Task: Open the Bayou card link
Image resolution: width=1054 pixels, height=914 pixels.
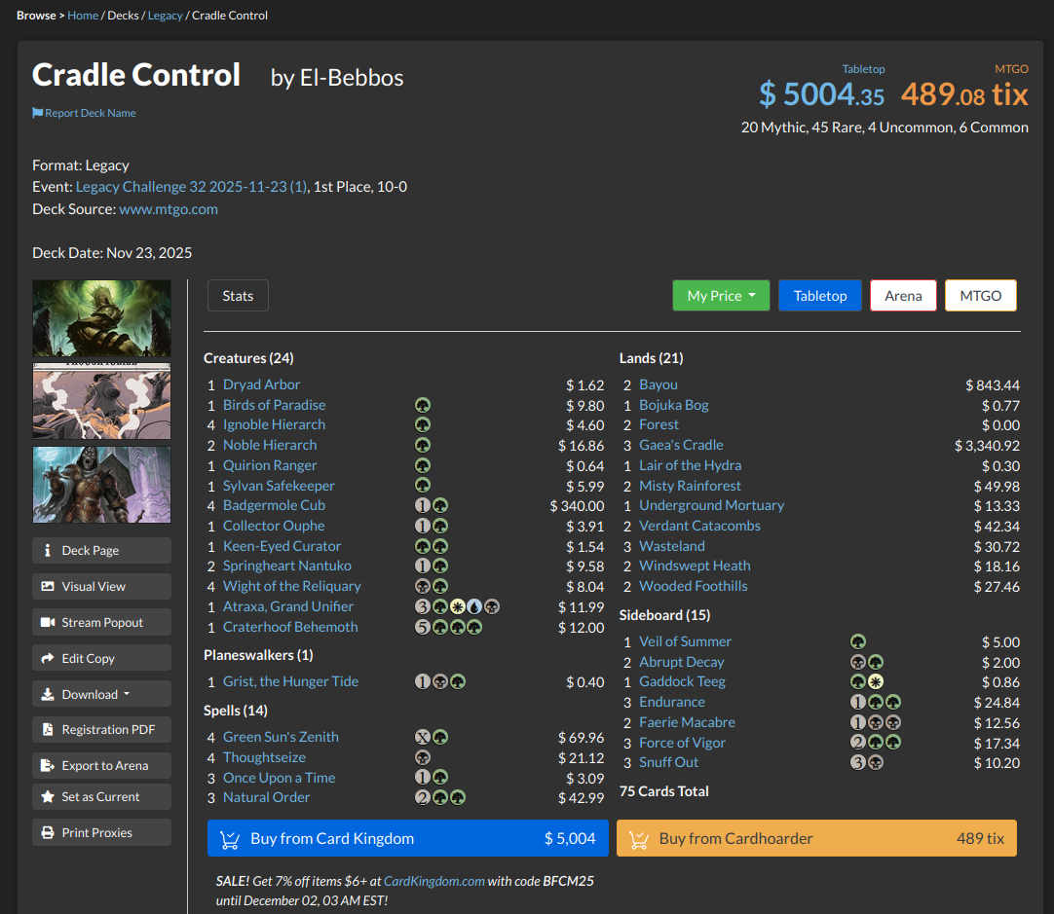Action: 659,384
